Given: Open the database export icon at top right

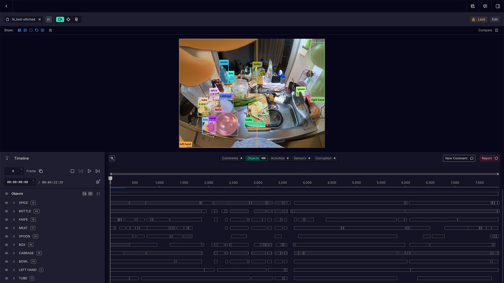Looking at the screenshot, I should click(472, 6).
